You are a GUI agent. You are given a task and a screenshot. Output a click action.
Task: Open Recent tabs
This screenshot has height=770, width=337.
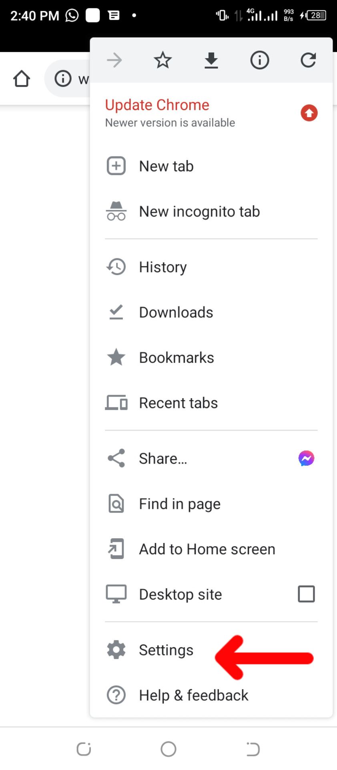pos(178,403)
